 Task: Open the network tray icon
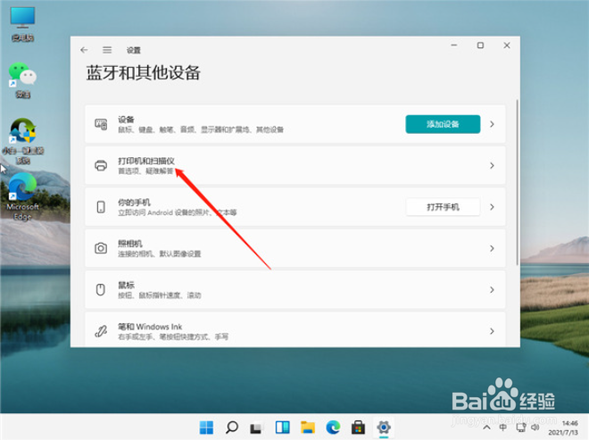pos(520,428)
